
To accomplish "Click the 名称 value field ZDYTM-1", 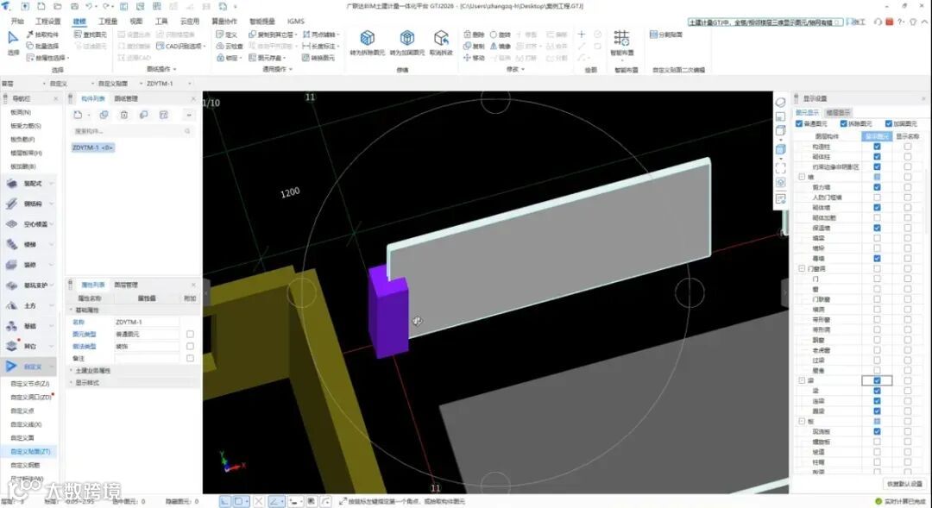I will click(146, 322).
